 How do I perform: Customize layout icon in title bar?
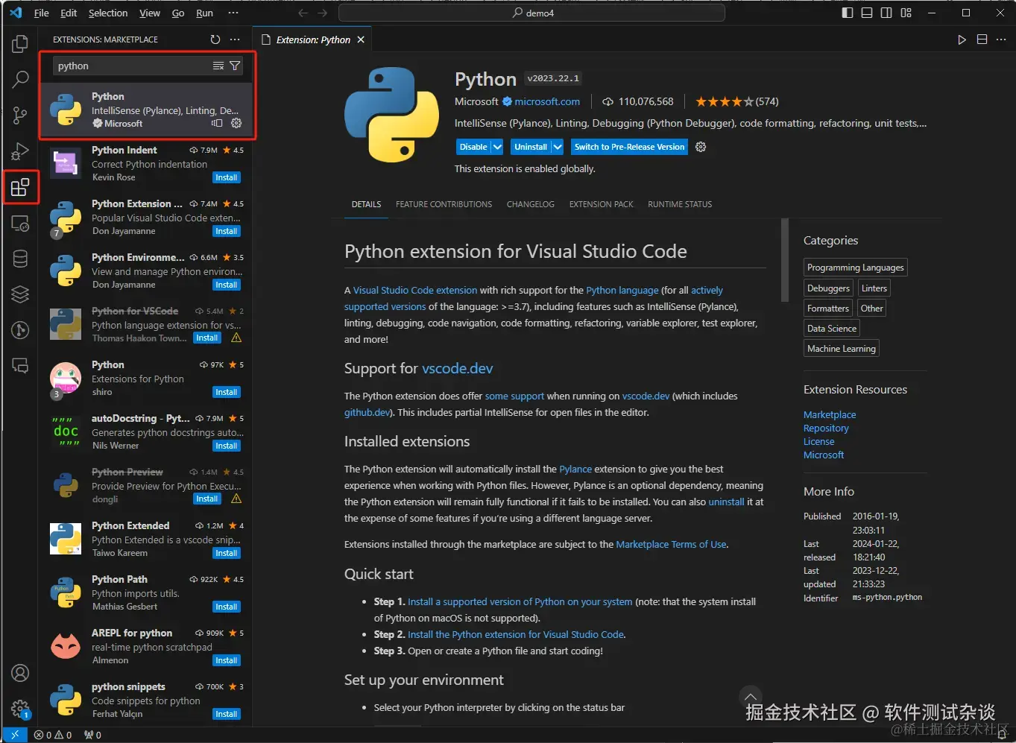tap(906, 13)
